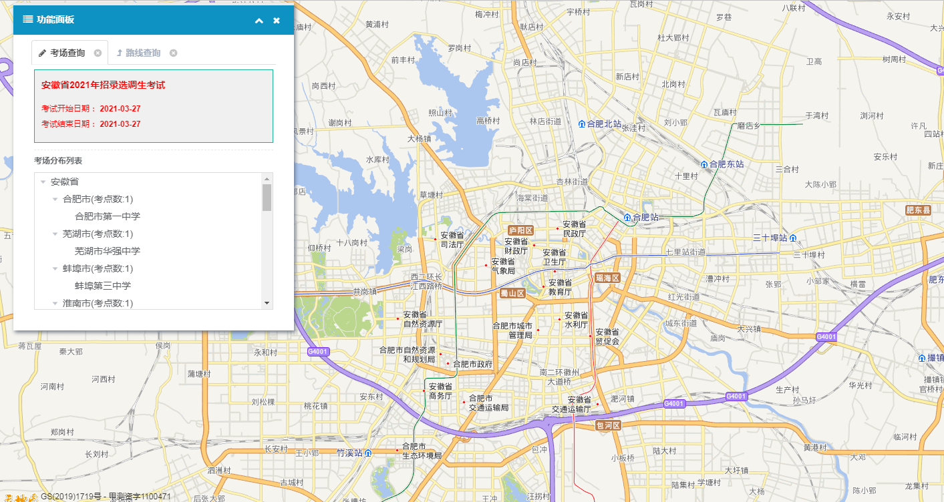
Task: Collapse the 芜湖市(考点数:1) node arrow
Action: click(55, 234)
